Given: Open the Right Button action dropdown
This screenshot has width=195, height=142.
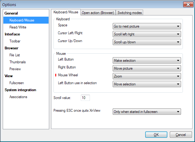Looking at the screenshot, I should [147, 68].
